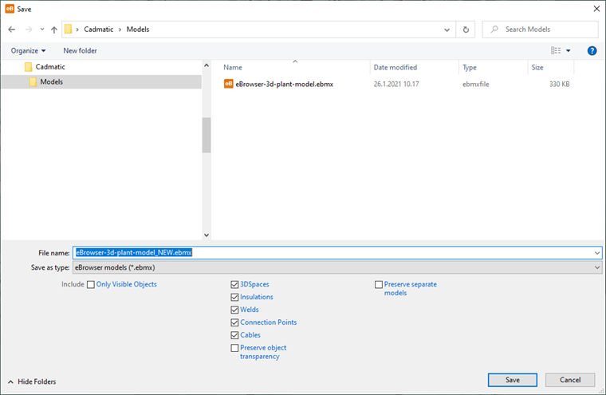Click the Refresh folder icon
Viewport: 606px width, 395px height.
click(x=466, y=30)
